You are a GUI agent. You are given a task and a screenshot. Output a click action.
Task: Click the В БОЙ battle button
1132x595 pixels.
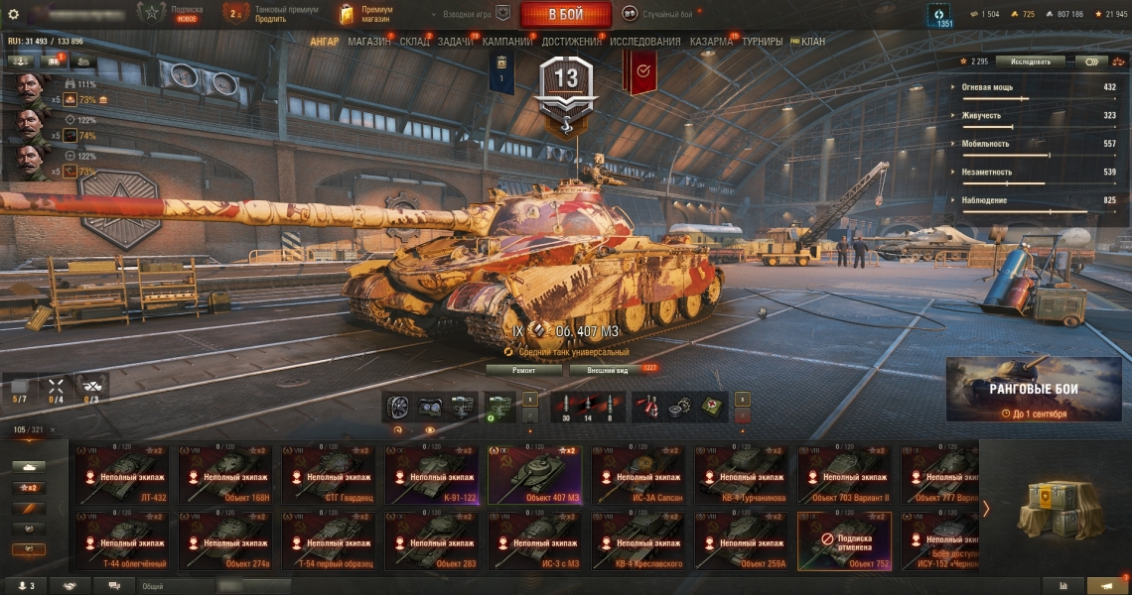click(x=566, y=14)
